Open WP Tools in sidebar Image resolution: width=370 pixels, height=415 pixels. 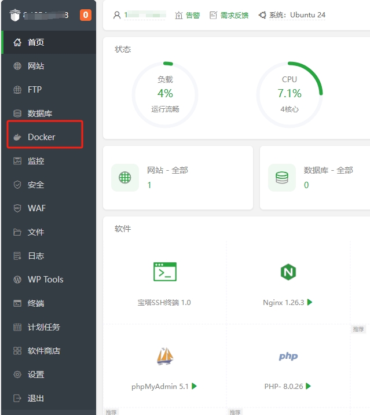tap(45, 280)
